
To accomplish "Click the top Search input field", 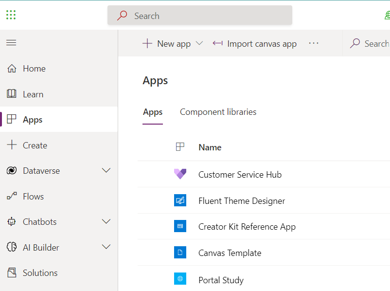I will coord(199,16).
